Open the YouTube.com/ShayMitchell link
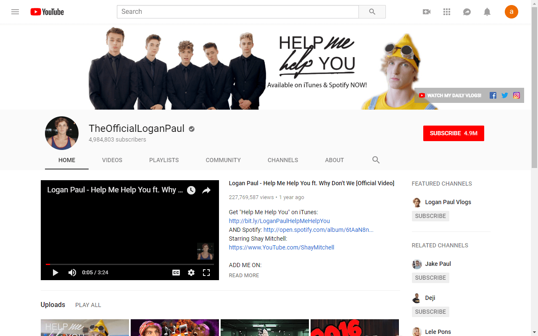538x336 pixels. coord(282,247)
